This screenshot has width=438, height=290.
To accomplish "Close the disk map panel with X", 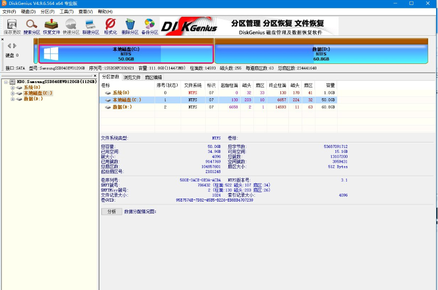I will (2, 39).
